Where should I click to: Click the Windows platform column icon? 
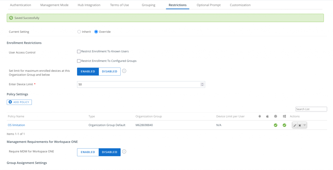click(284, 116)
